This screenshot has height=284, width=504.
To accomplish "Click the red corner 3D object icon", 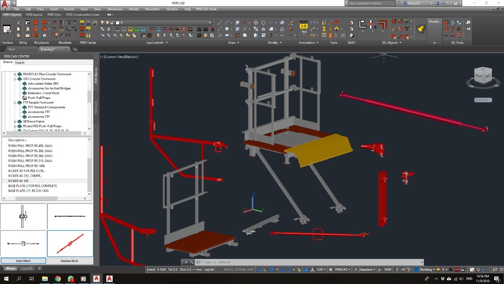I will click(382, 24).
